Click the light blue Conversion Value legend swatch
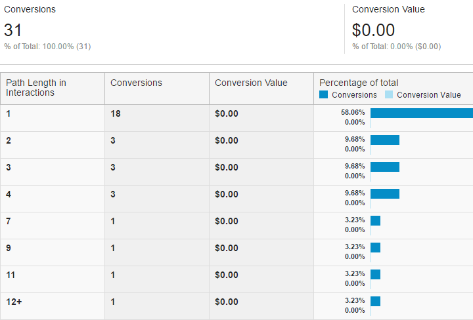473x320 pixels. point(388,95)
